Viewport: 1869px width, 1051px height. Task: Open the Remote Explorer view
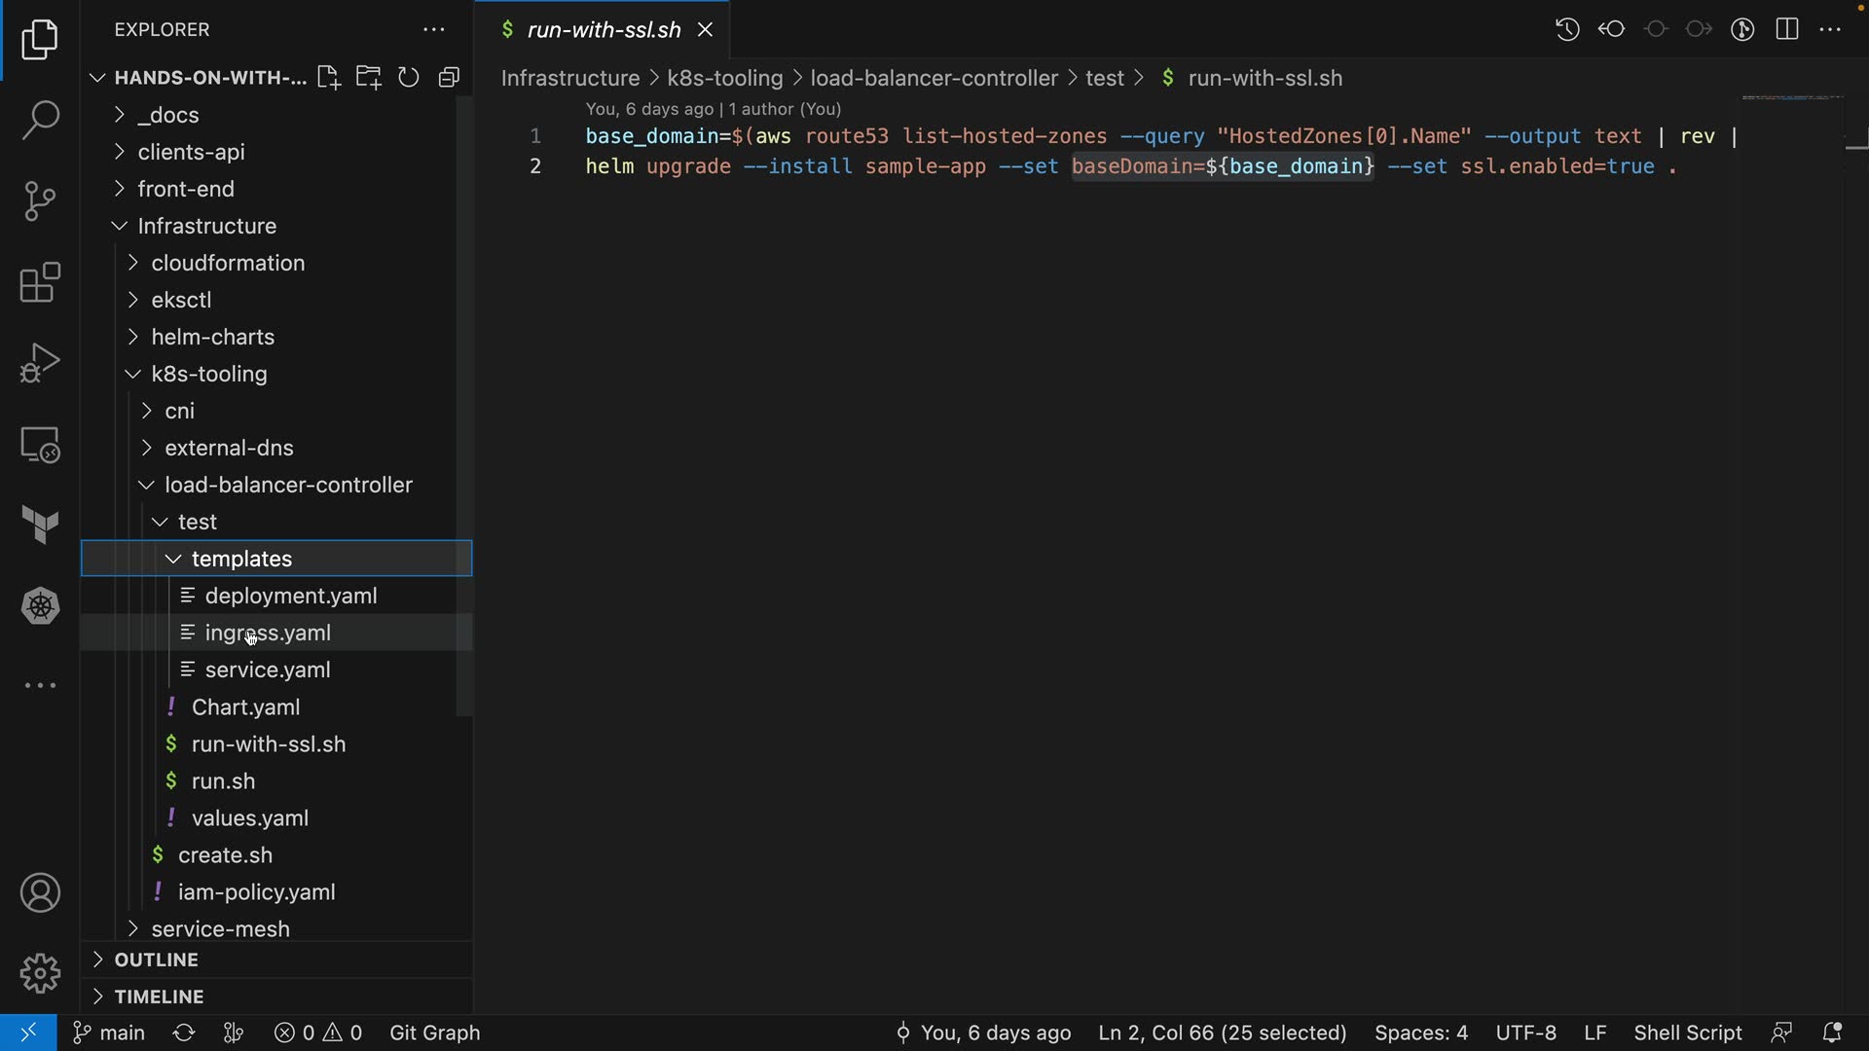pyautogui.click(x=40, y=445)
